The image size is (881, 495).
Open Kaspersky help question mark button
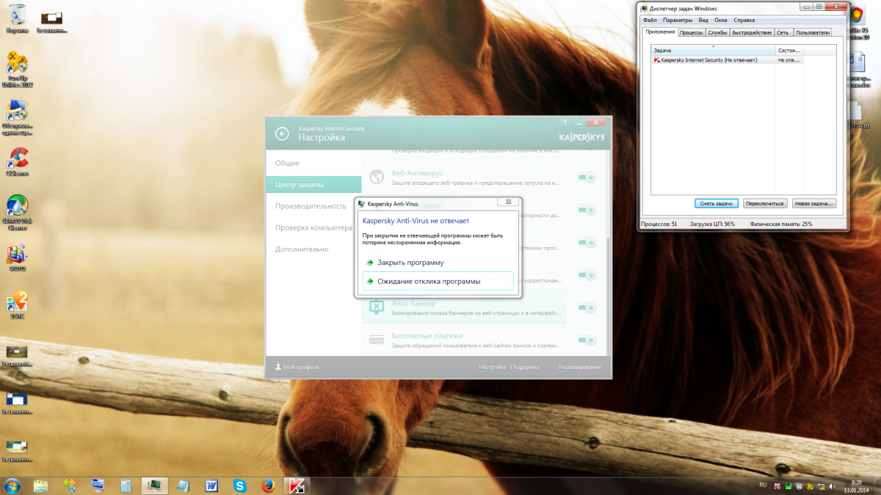[565, 122]
